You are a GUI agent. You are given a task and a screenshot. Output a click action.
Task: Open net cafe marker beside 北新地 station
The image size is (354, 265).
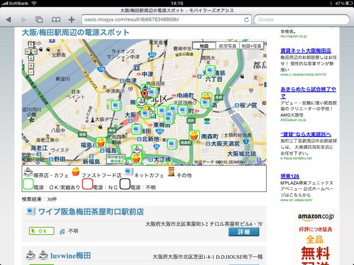point(137,129)
